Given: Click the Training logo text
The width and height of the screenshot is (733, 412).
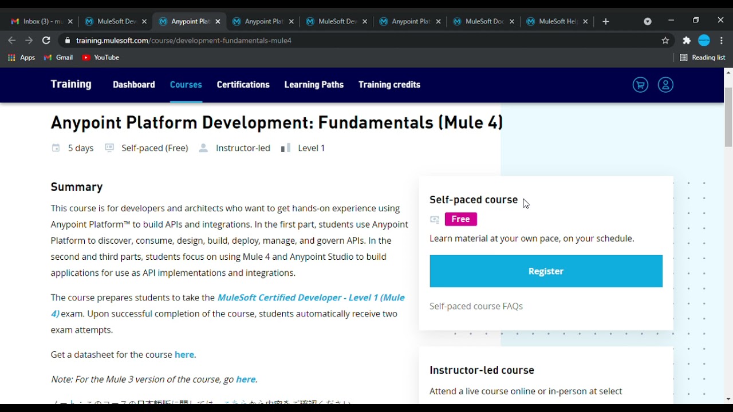Looking at the screenshot, I should 71,84.
